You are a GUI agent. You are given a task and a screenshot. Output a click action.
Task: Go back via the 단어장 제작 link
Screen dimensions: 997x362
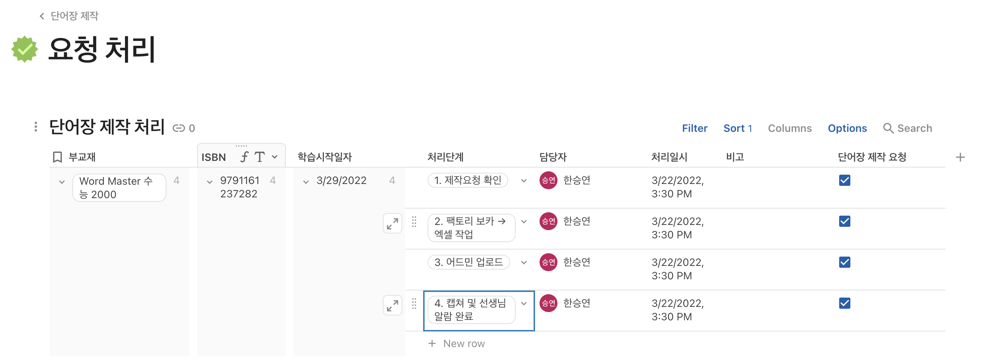[74, 16]
